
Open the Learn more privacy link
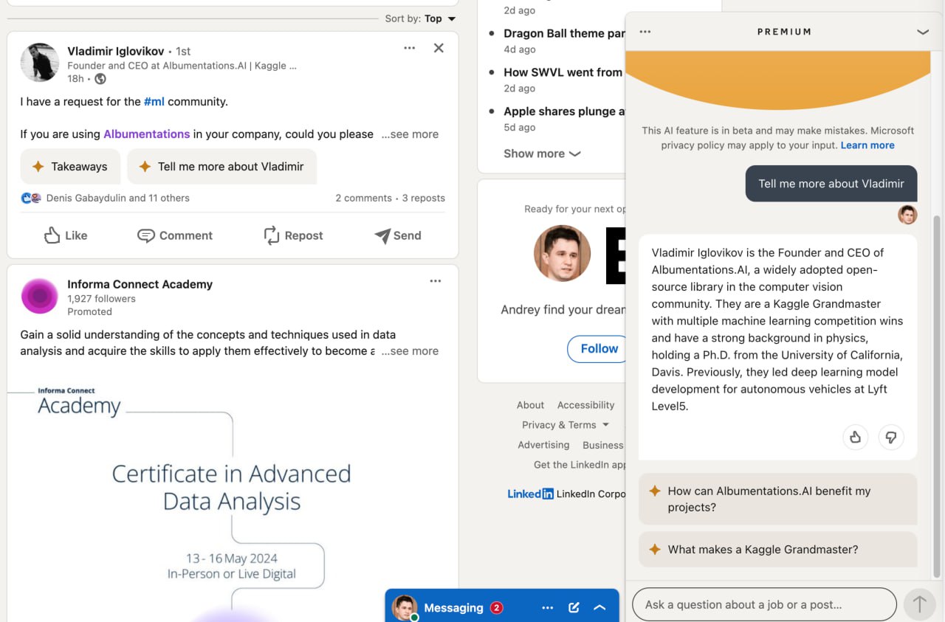867,145
